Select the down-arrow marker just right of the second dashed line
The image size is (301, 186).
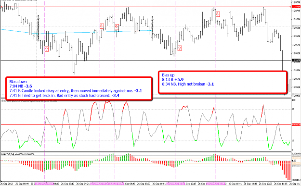coord(102,26)
